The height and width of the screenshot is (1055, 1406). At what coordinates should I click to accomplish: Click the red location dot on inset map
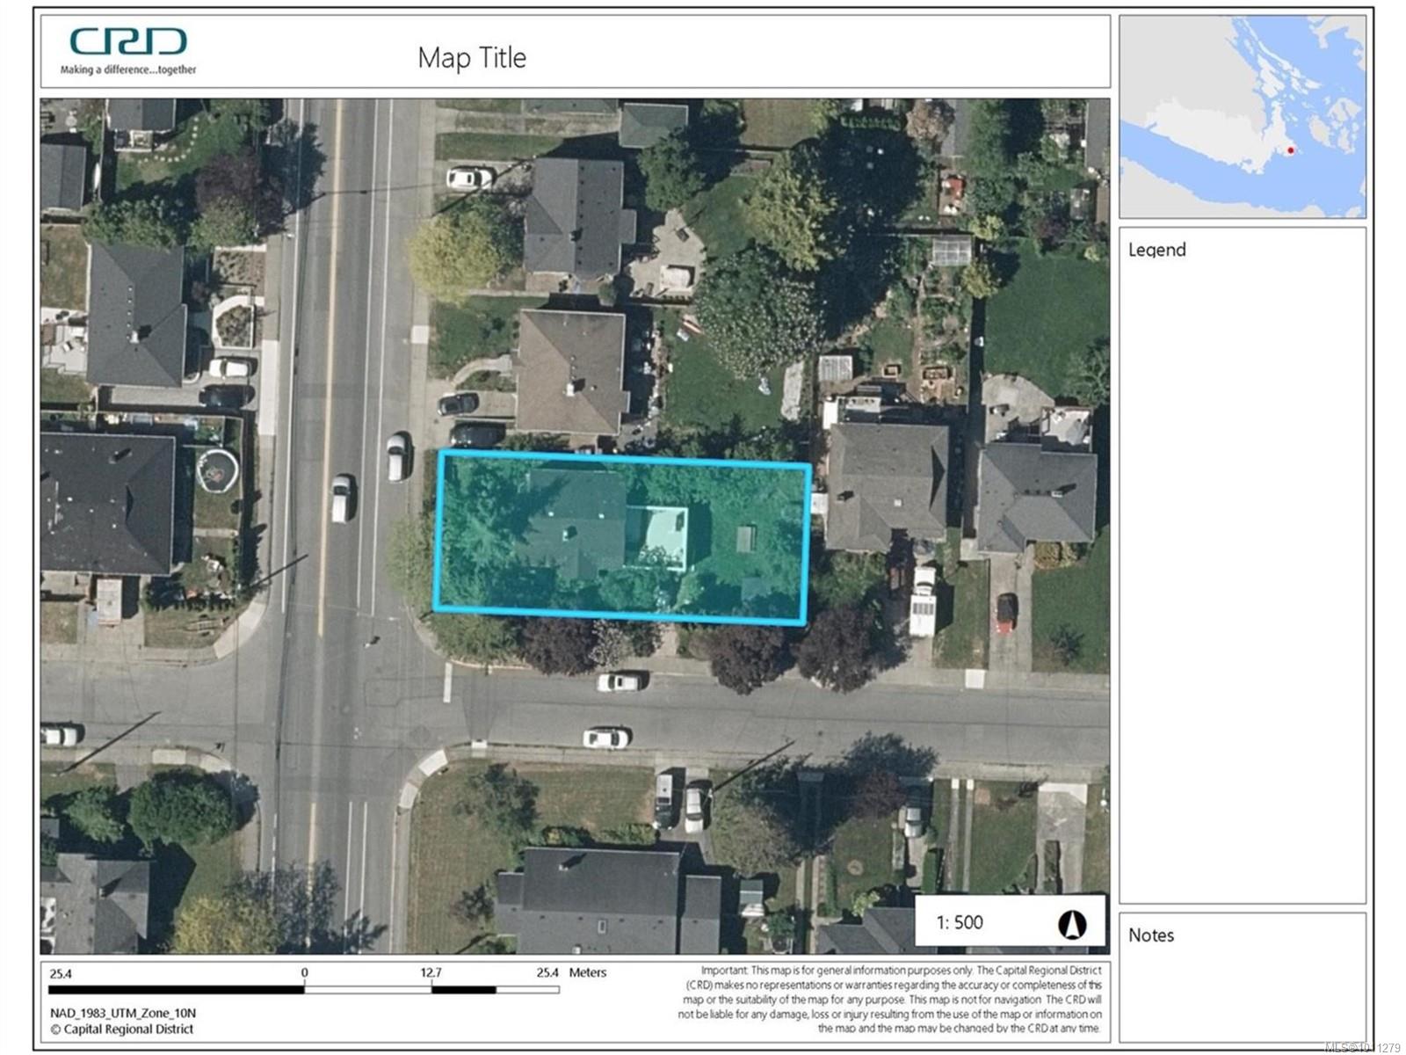pyautogui.click(x=1290, y=150)
